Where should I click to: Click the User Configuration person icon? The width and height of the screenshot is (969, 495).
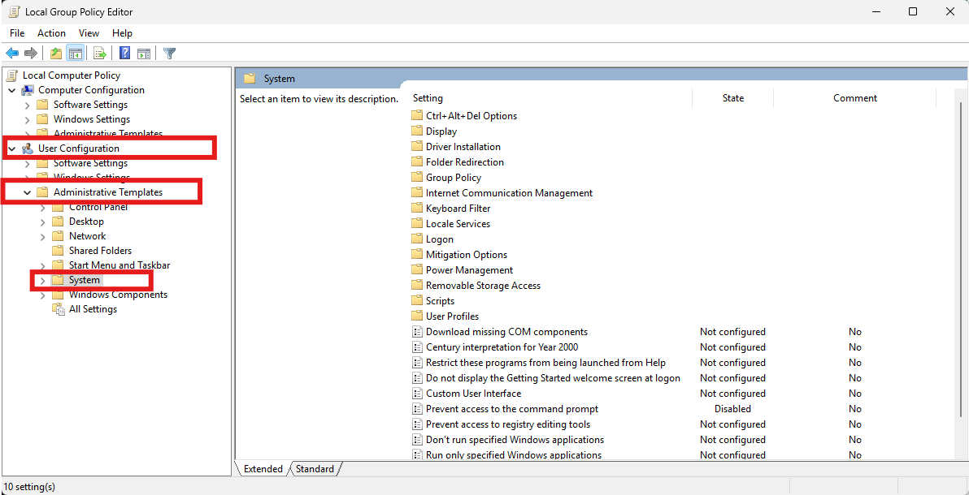pyautogui.click(x=28, y=148)
